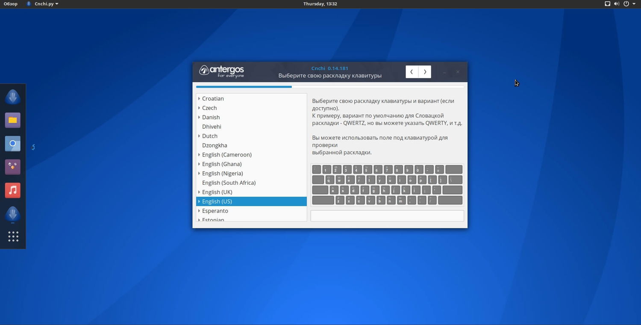Click the Antergos dock icon above the Files icon
641x325 pixels.
[13, 97]
